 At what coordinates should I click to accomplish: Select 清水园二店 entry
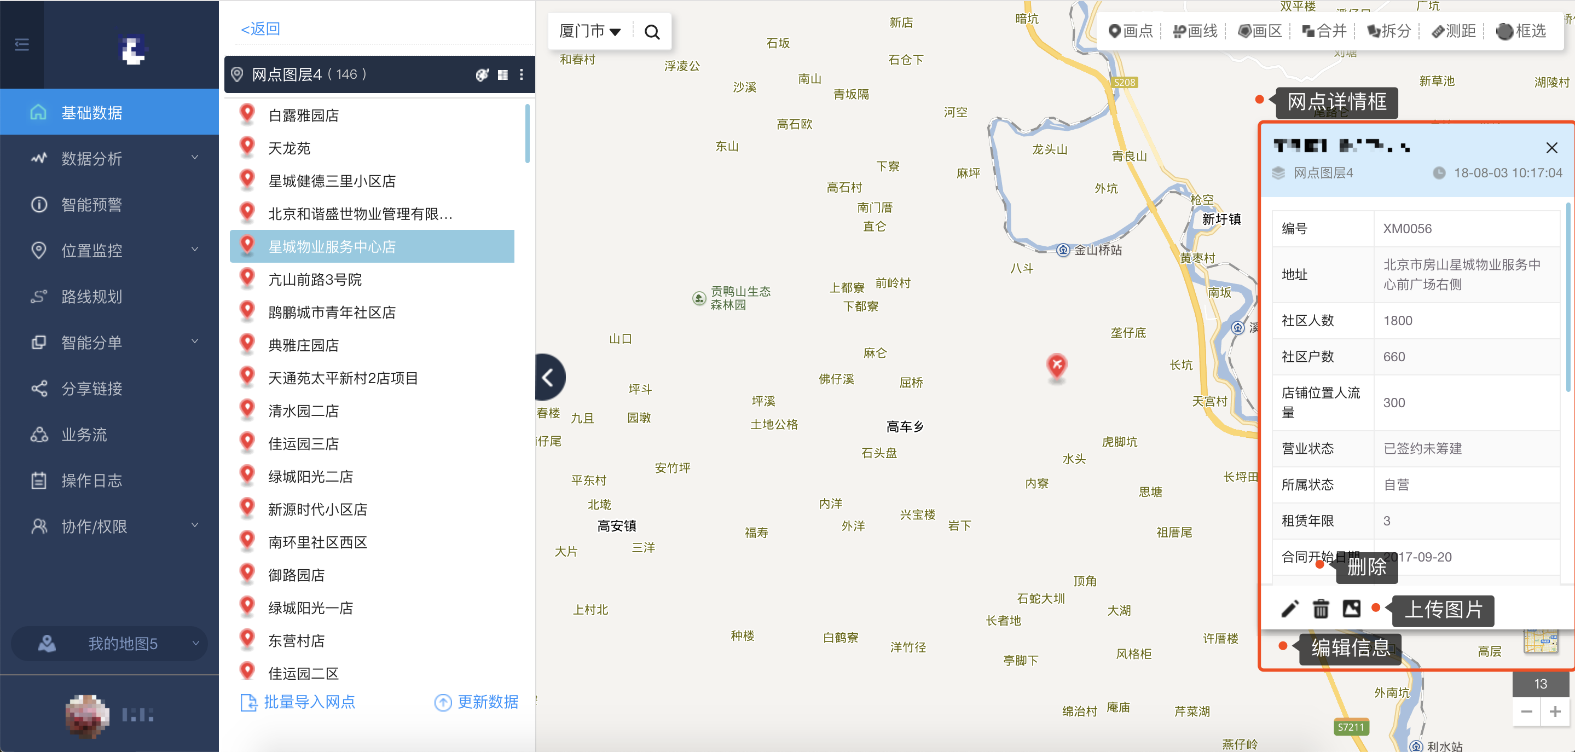pyautogui.click(x=372, y=411)
